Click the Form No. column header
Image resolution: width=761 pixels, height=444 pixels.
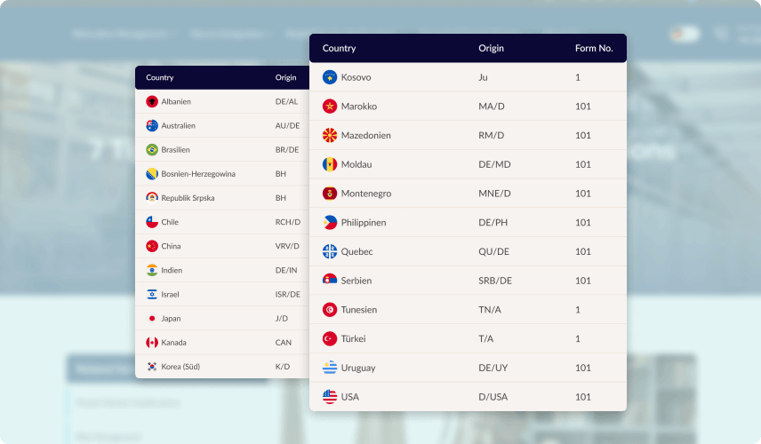pos(594,49)
